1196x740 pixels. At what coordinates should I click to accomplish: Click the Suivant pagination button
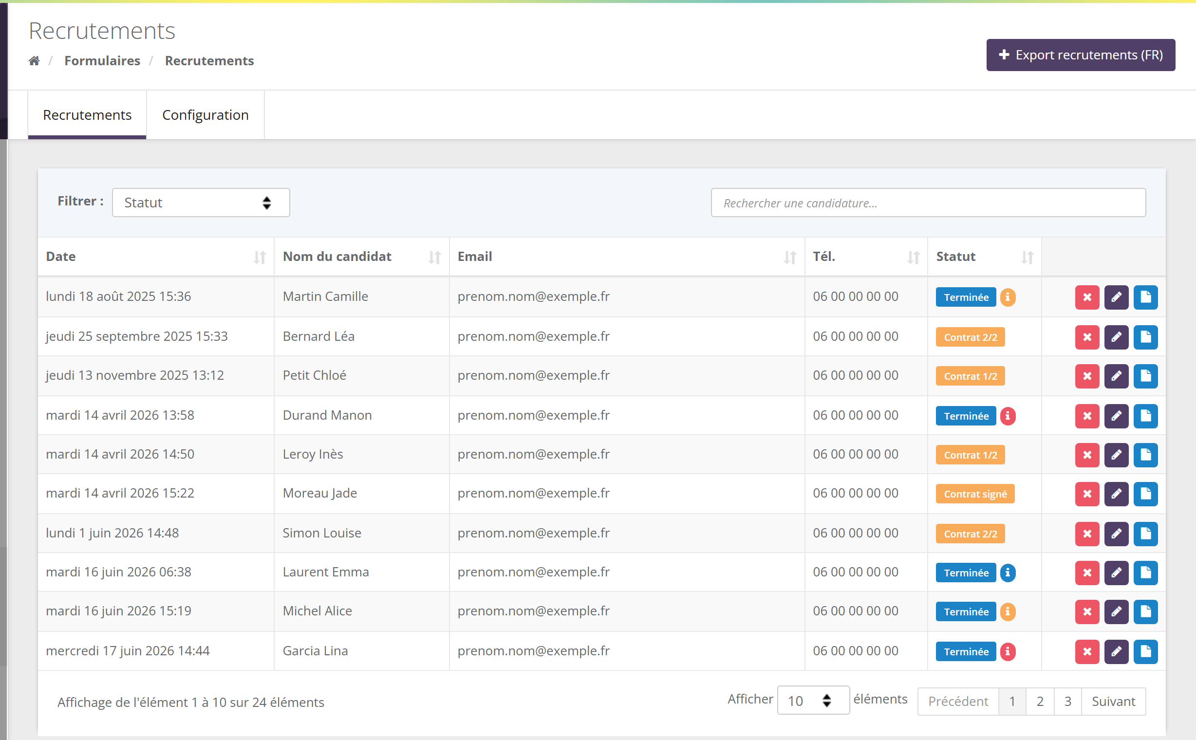[1113, 702]
